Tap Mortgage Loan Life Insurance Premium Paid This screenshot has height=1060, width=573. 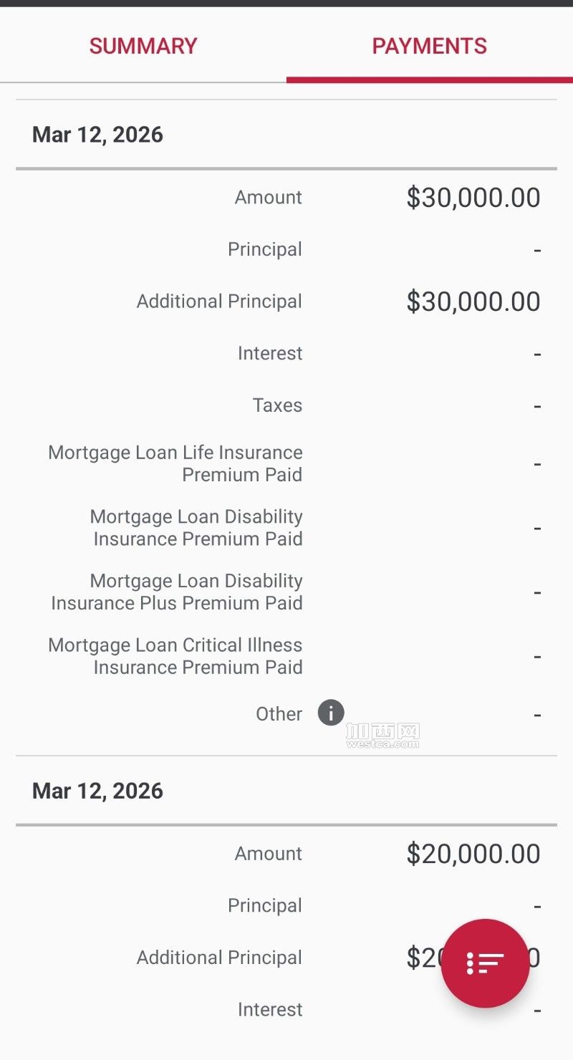175,463
